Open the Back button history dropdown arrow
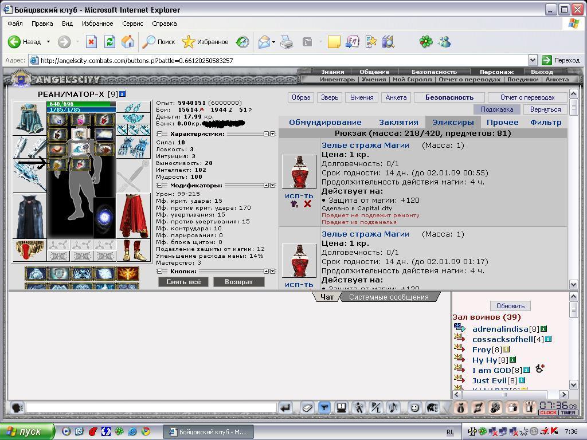The image size is (587, 440). 48,41
